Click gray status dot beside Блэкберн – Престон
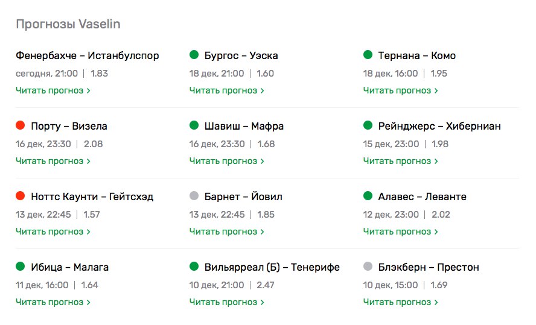The image size is (536, 325). coord(368,267)
